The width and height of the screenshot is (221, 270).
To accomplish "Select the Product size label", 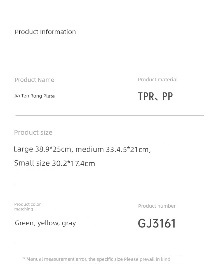I will [33, 132].
